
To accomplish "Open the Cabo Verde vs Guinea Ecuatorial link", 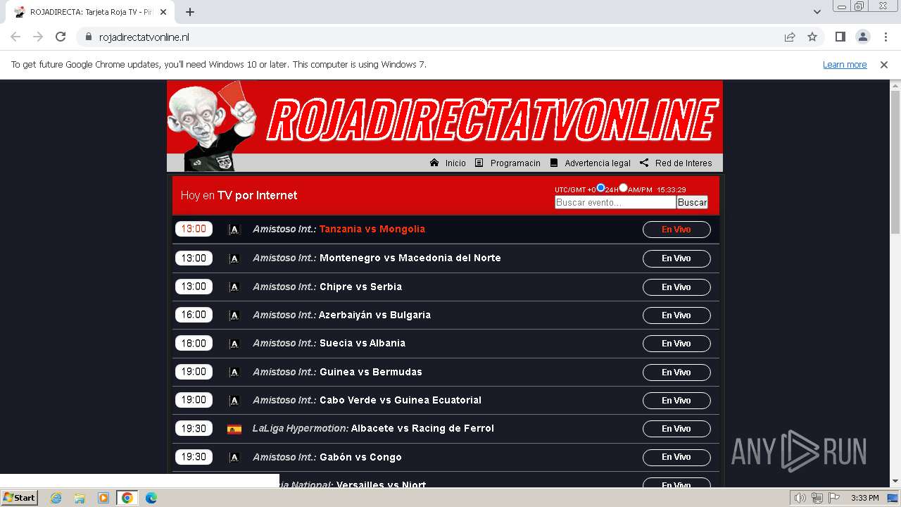I will point(401,400).
